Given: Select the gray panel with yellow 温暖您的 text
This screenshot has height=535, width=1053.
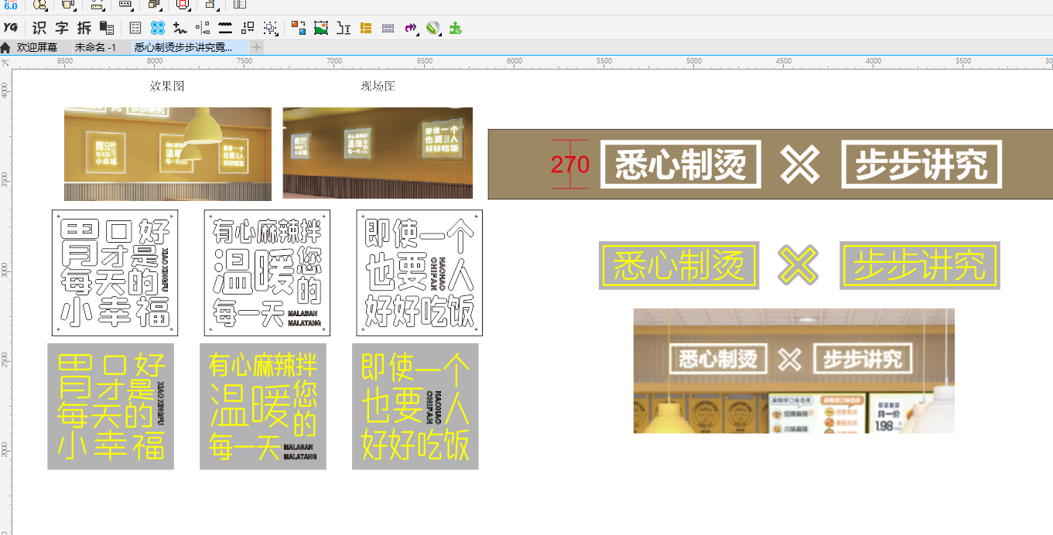Looking at the screenshot, I should pyautogui.click(x=263, y=407).
